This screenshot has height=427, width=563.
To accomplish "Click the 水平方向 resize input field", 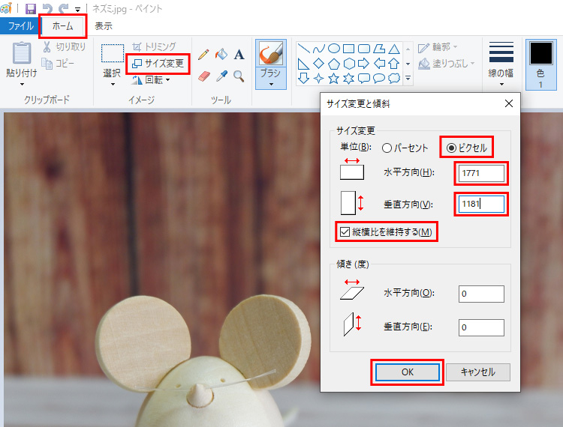I will [x=481, y=174].
